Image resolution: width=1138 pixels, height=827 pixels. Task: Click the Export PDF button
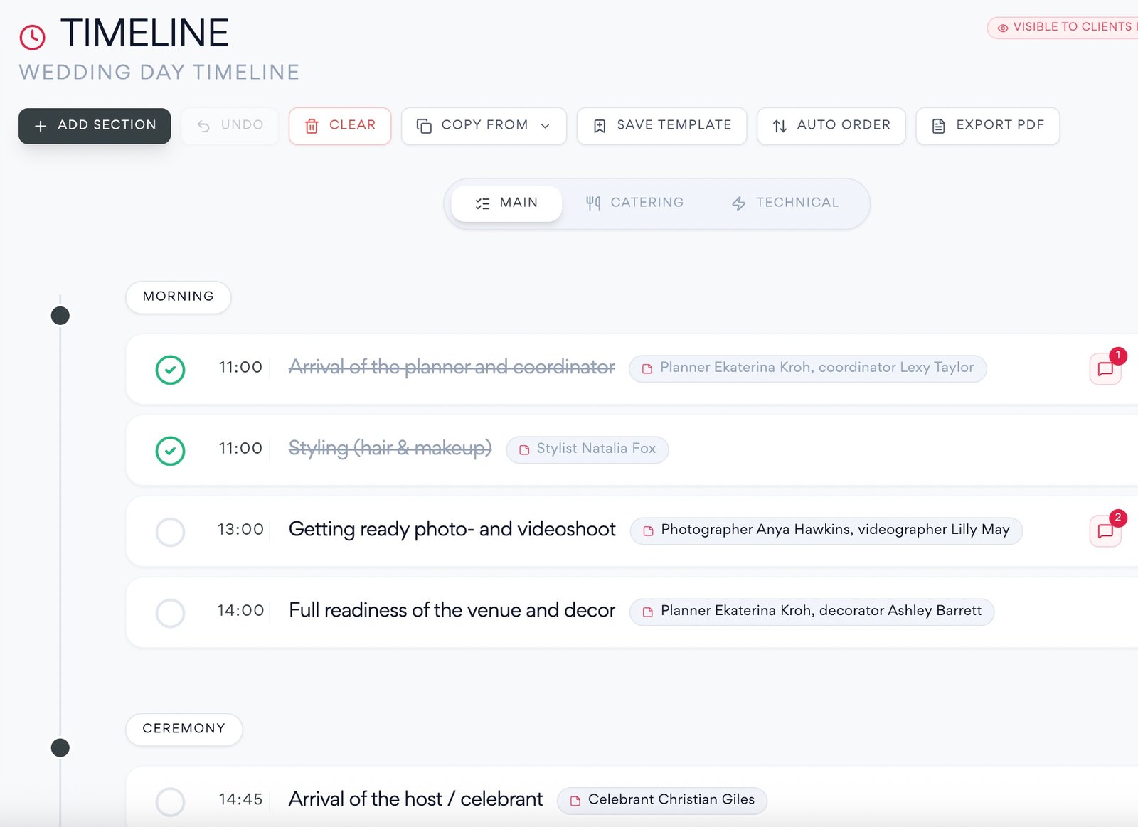click(988, 126)
